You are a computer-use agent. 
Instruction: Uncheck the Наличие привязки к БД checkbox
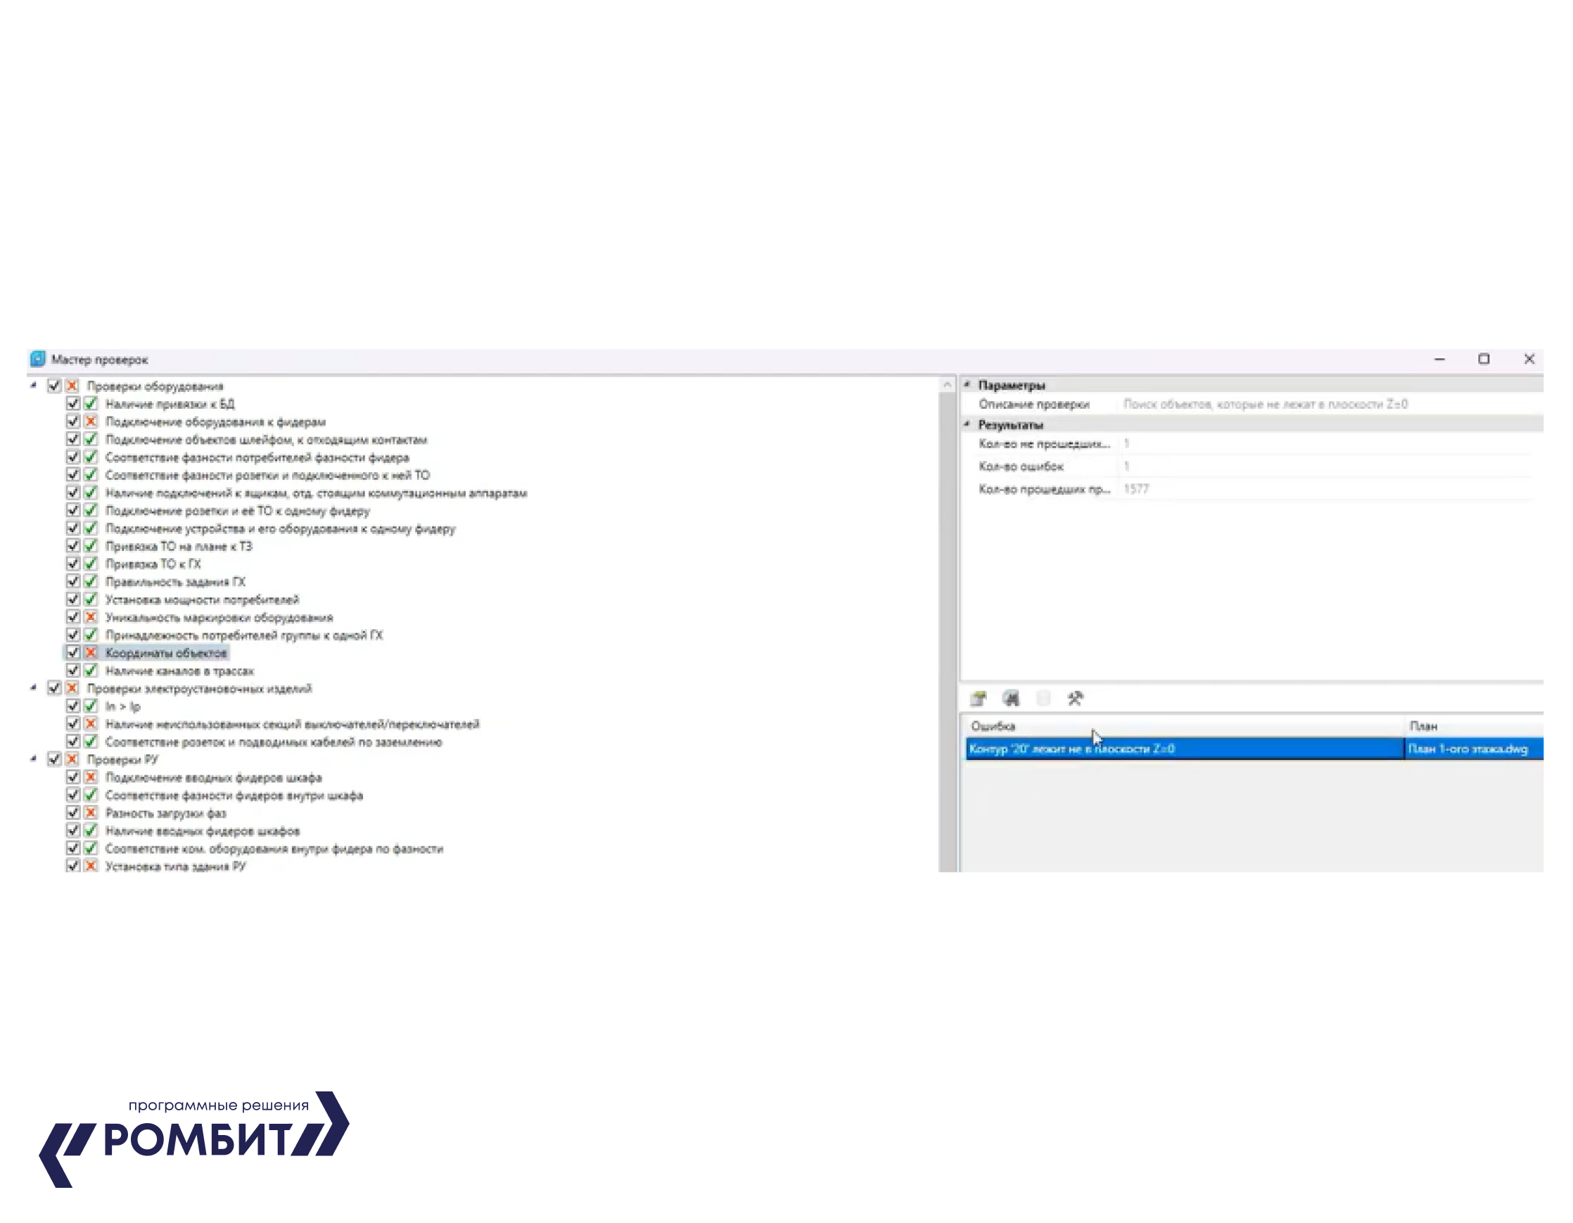pyautogui.click(x=72, y=403)
